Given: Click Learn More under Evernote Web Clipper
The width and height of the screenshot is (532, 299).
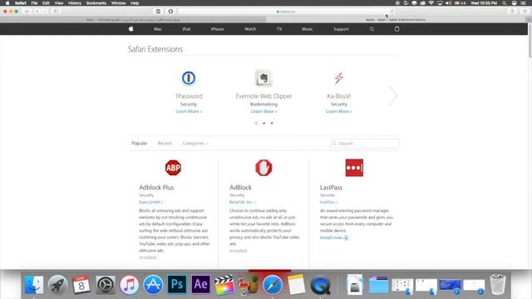Looking at the screenshot, I should point(264,111).
